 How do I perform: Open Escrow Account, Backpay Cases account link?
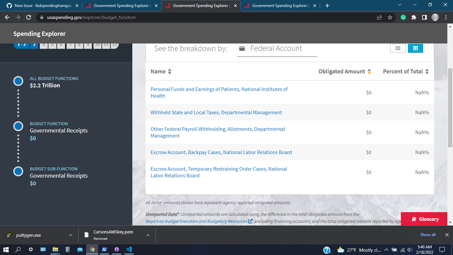click(221, 152)
